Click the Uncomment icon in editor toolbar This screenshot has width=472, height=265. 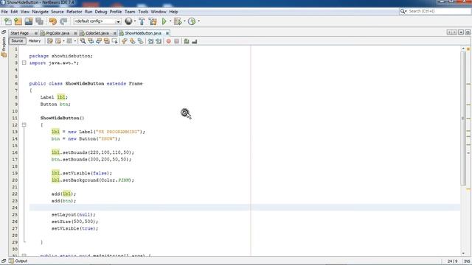tap(195, 41)
